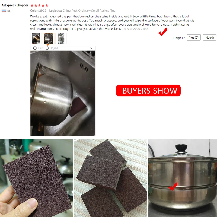The image size is (217, 217).
Task: Click the enlarged pot-in-sink review photo
Action: [x=63, y=94]
